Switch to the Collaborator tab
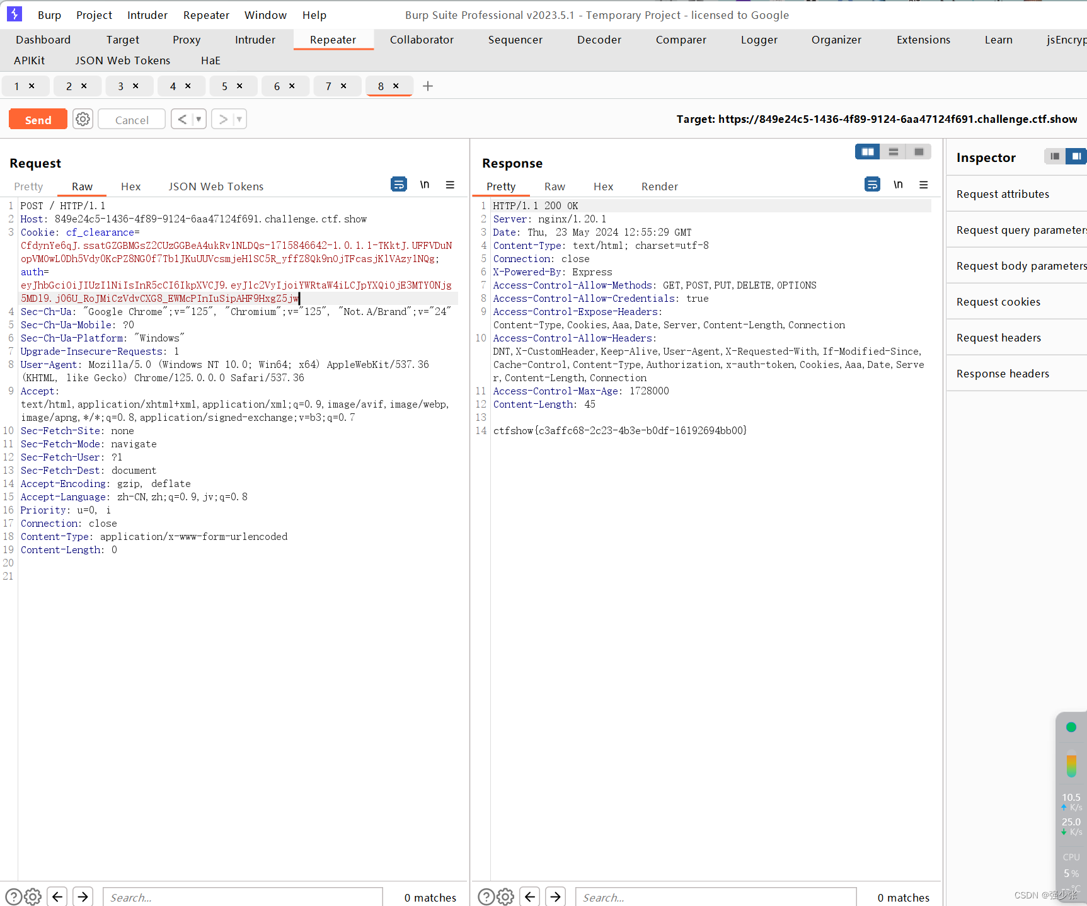 pyautogui.click(x=422, y=40)
